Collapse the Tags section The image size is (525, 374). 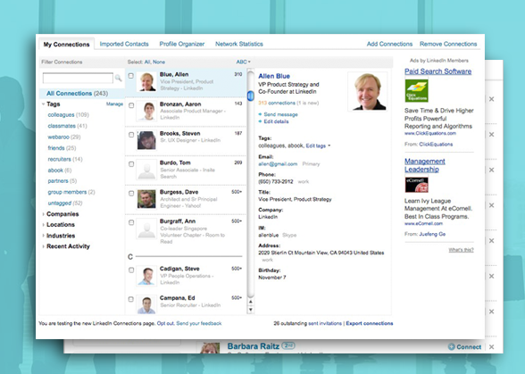coord(43,104)
